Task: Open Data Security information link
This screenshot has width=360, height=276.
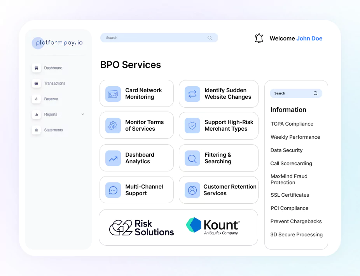Action: point(287,150)
